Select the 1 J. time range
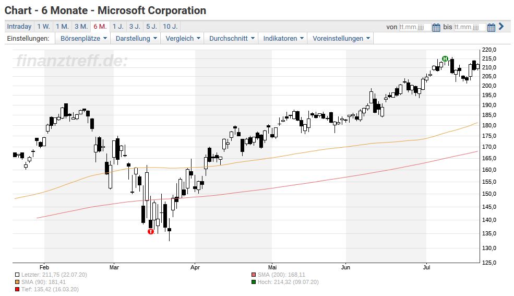Screen dimensions: 514x296 118,27
